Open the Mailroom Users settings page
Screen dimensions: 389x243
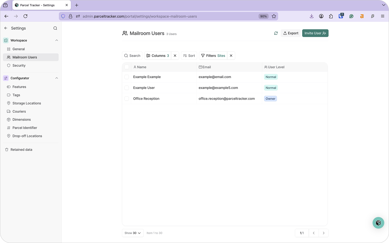coord(25,57)
